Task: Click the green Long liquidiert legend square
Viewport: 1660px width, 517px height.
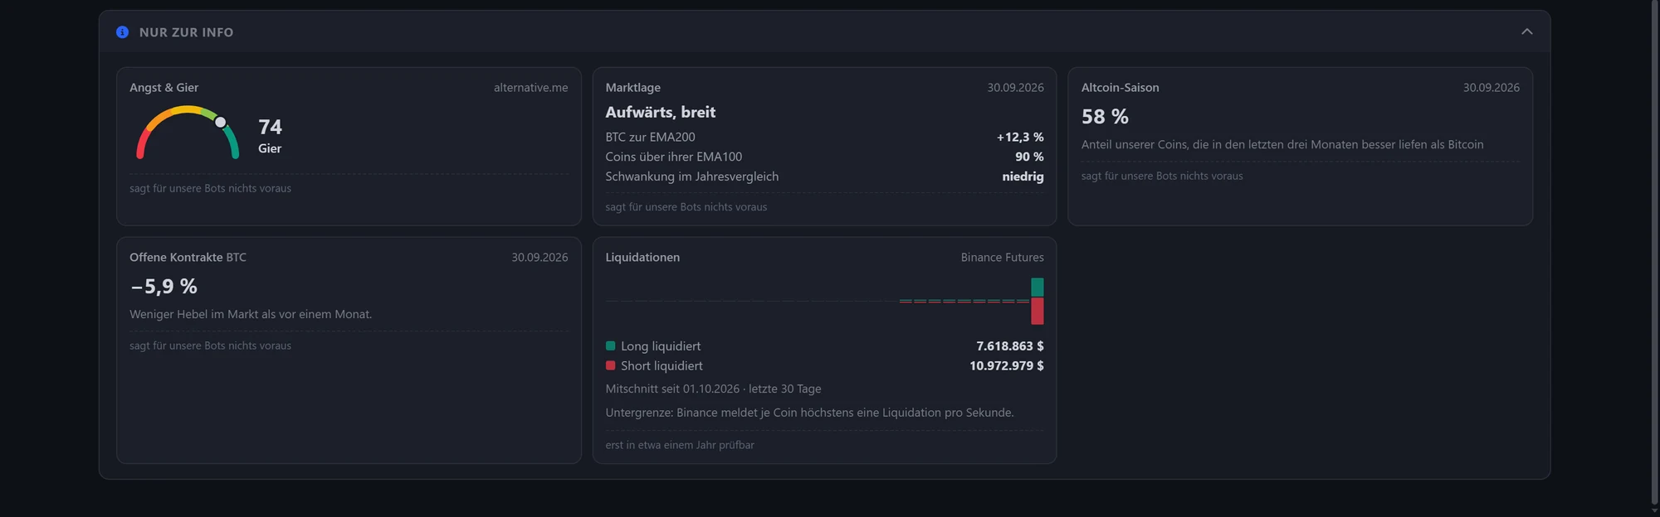Action: [x=610, y=345]
